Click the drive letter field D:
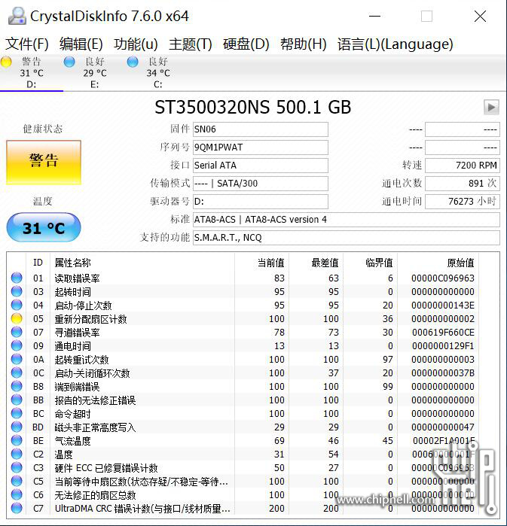This screenshot has width=507, height=526. pyautogui.click(x=260, y=202)
